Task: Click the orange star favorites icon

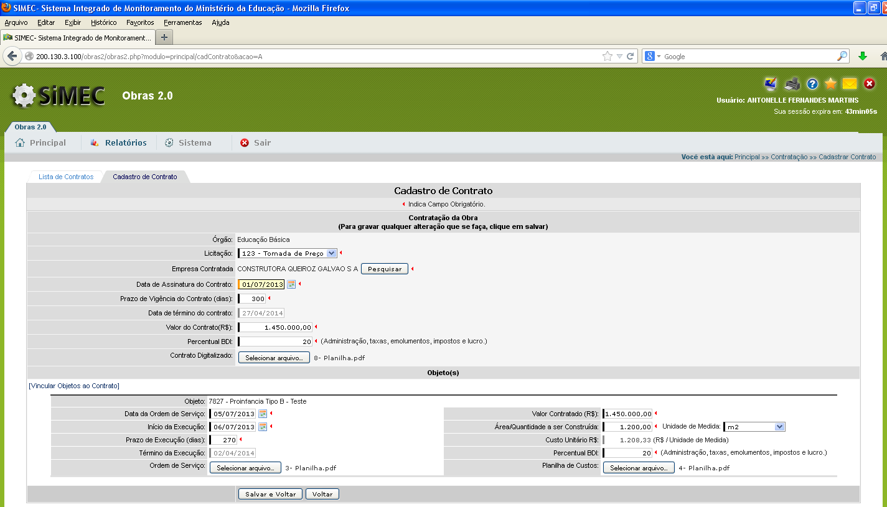Action: [830, 83]
